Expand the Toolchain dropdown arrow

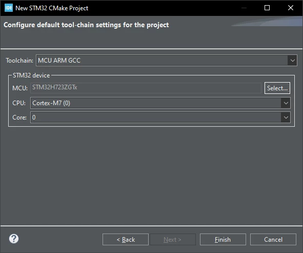(x=292, y=61)
